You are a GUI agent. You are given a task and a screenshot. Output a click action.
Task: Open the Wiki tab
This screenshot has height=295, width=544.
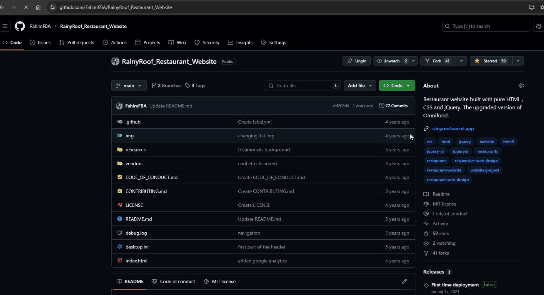point(177,42)
